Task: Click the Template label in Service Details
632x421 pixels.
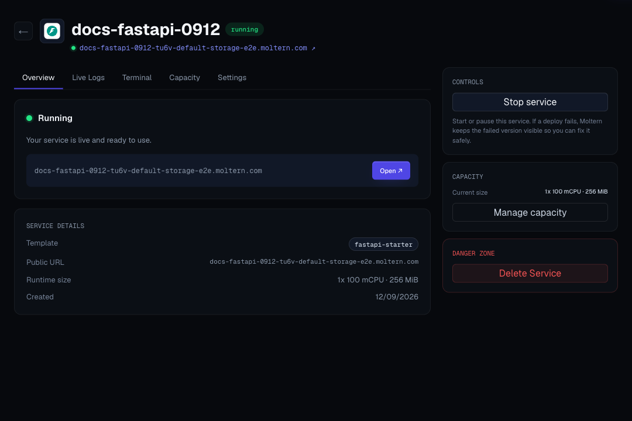Action: click(x=42, y=243)
